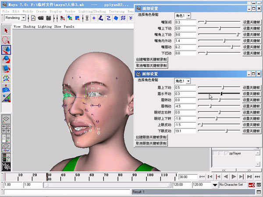Image resolution: width=263 pixels, height=197 pixels.
Task: Click the 嘴唇动 slider handle
Action: tap(232, 47)
